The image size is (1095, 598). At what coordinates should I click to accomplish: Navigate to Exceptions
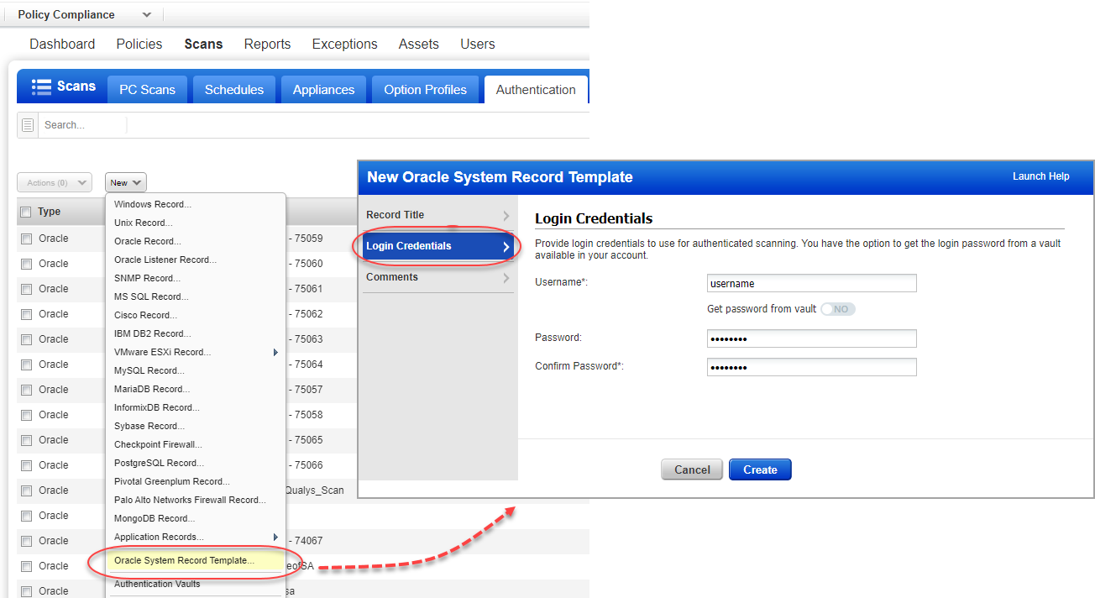[x=344, y=44]
